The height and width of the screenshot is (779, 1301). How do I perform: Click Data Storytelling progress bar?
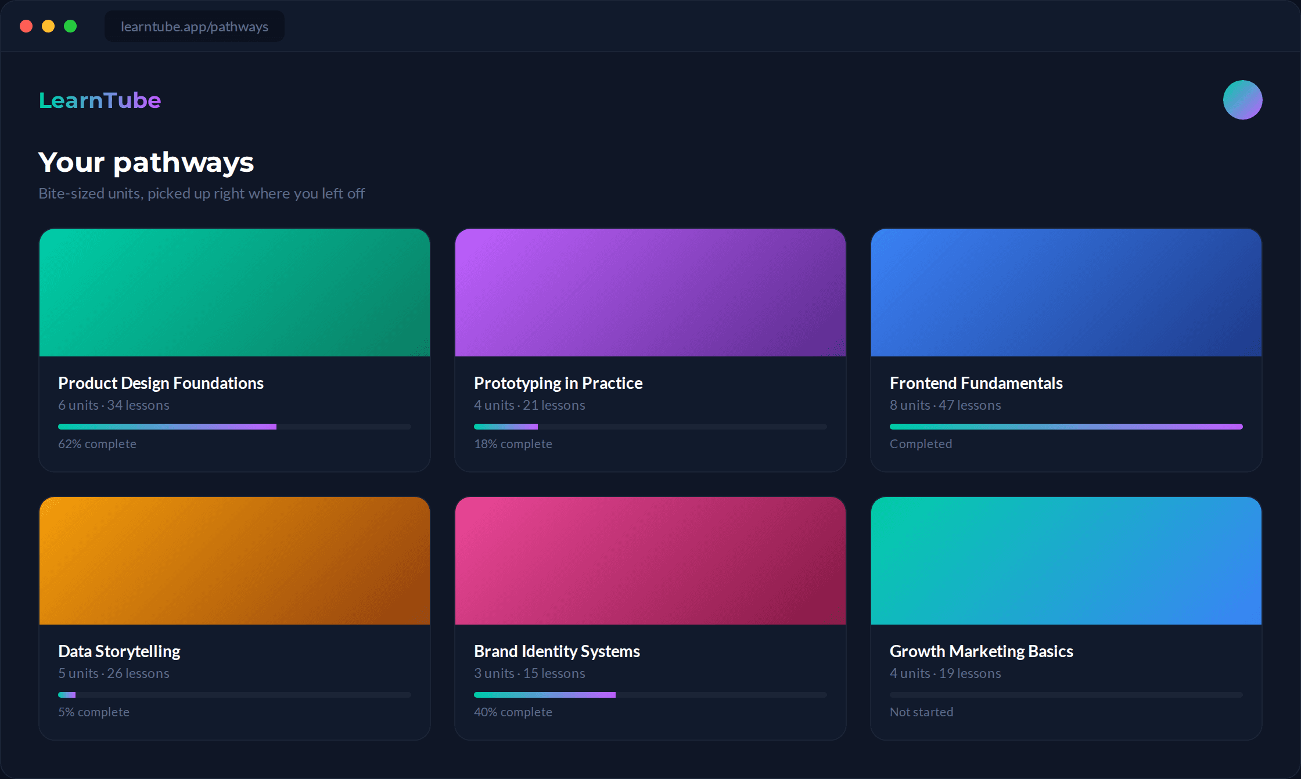point(235,695)
